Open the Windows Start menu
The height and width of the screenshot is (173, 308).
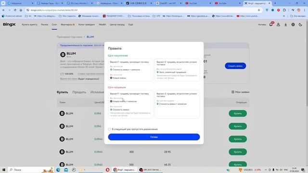(4, 170)
